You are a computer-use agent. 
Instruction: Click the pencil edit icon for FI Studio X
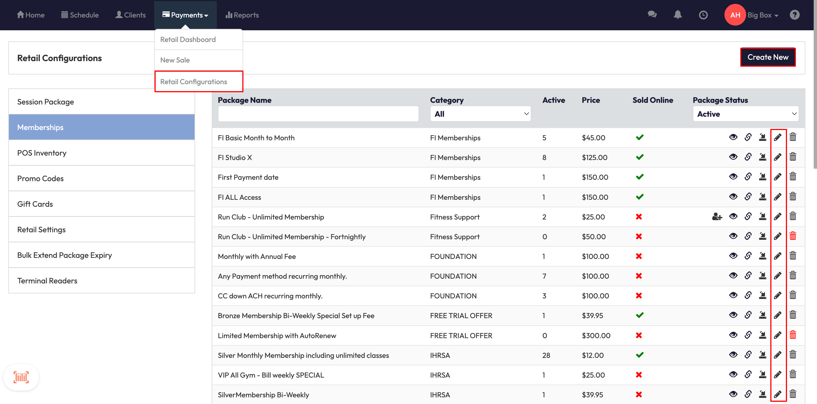777,157
